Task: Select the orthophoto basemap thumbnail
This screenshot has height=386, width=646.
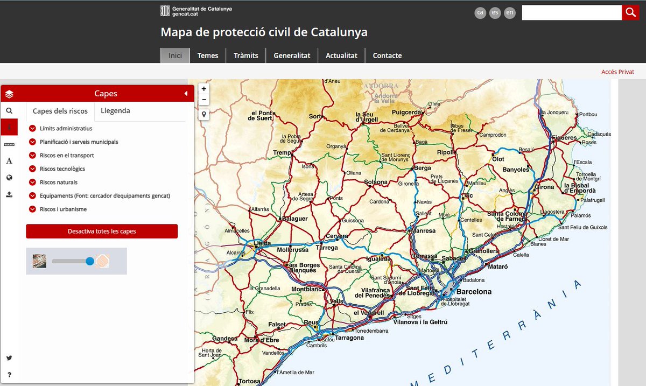Action: [x=39, y=261]
